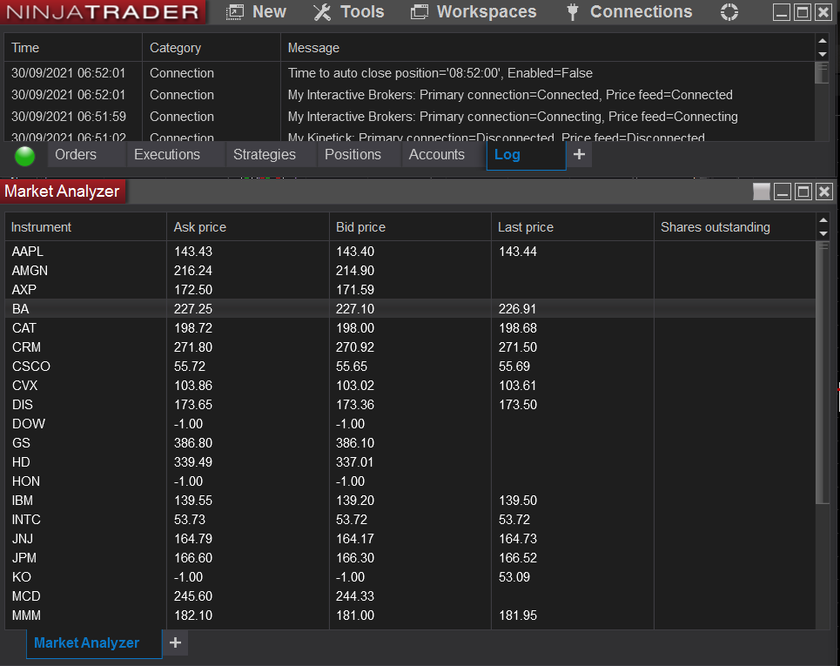Sort by the Ask price column header

248,227
